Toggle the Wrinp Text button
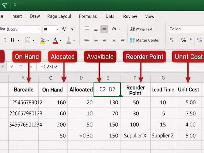 click(x=141, y=29)
